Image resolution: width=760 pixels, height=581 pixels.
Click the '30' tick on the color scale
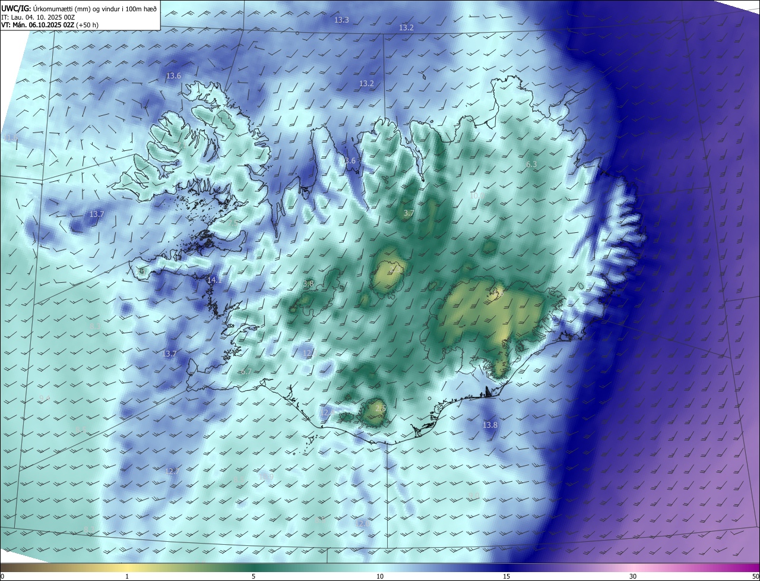[633, 576]
